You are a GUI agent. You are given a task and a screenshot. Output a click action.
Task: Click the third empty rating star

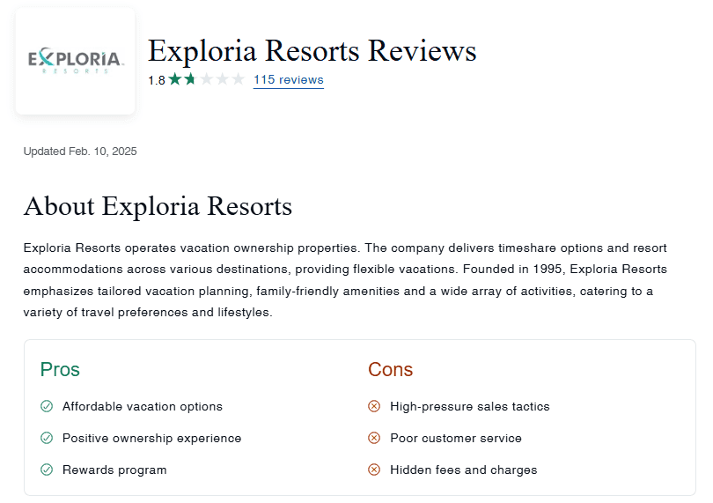point(206,79)
